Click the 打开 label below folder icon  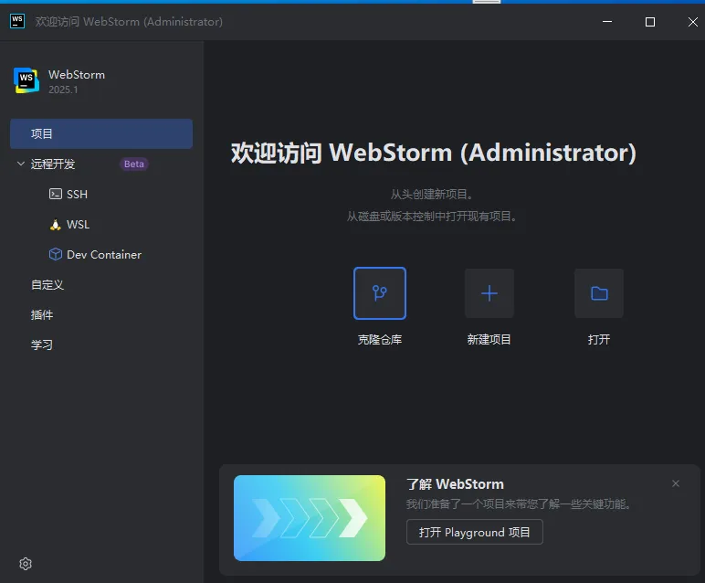coord(599,339)
